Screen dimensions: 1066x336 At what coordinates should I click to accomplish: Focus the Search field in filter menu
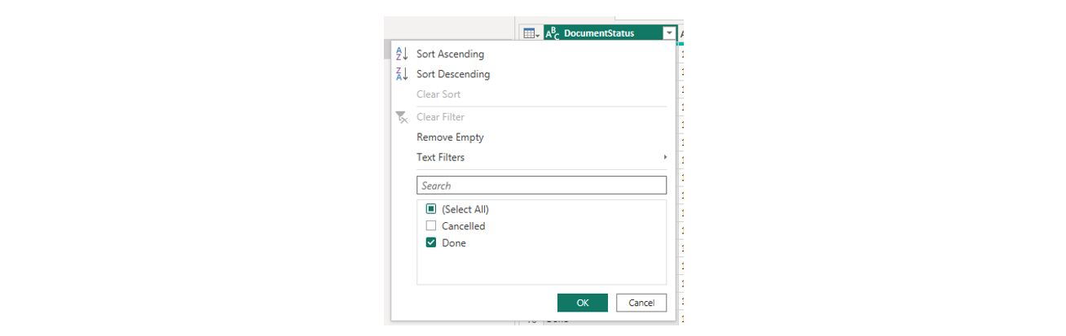tap(541, 185)
